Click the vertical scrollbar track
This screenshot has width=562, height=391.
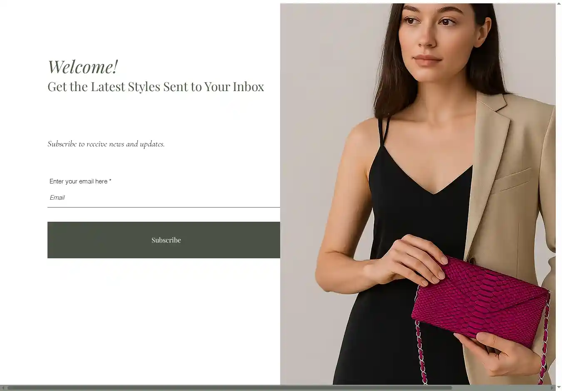tap(559, 191)
